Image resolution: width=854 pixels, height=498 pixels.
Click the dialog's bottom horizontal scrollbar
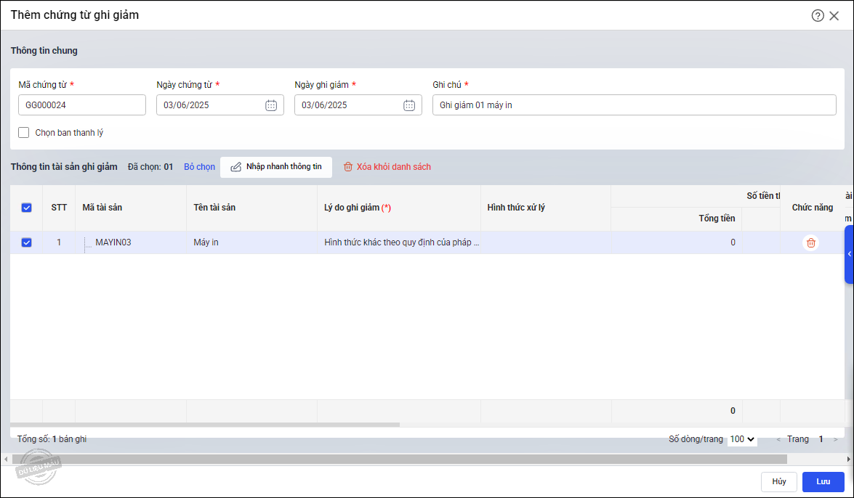(399, 460)
